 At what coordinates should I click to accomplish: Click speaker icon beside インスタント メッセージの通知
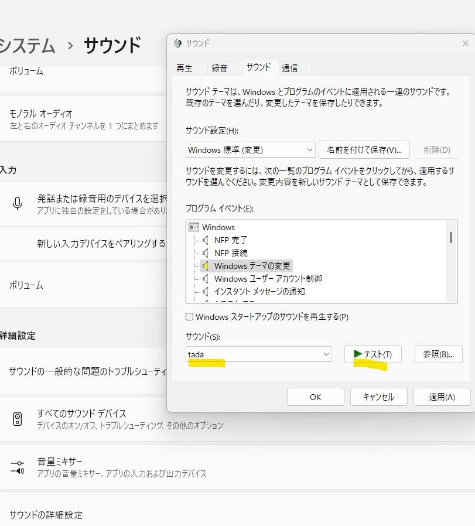tap(206, 291)
